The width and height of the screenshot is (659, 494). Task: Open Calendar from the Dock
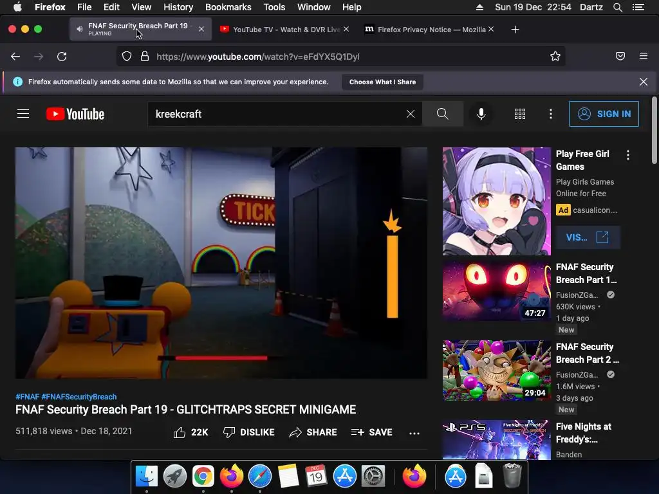click(x=317, y=477)
